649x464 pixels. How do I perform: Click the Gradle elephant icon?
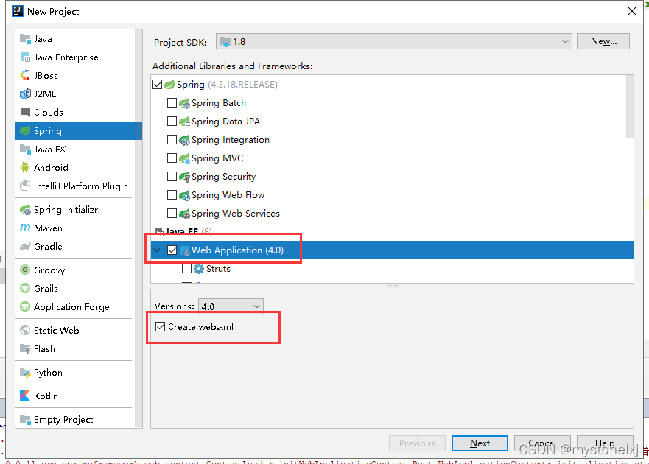coord(25,246)
